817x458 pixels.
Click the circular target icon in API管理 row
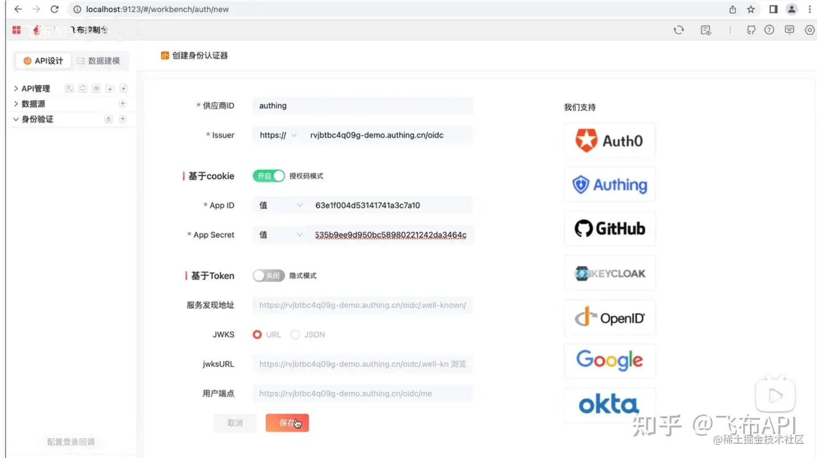96,88
